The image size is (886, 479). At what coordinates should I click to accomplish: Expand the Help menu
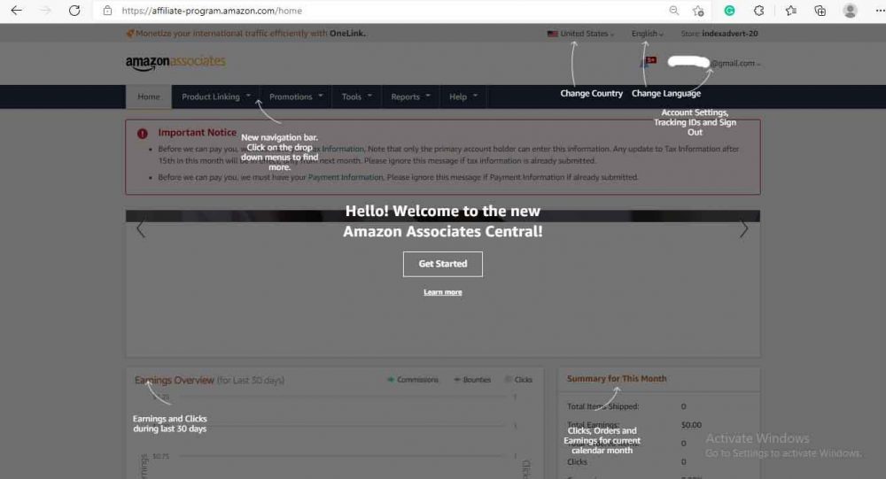[463, 97]
